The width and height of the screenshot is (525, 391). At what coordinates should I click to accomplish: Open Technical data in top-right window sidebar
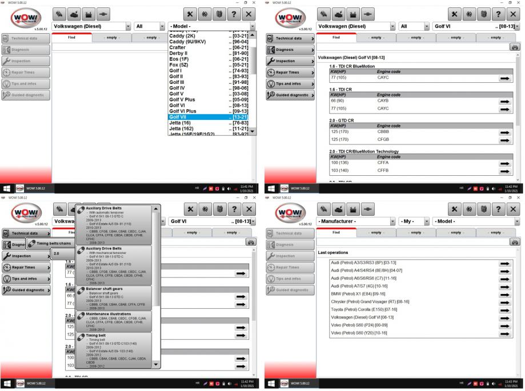pos(290,38)
